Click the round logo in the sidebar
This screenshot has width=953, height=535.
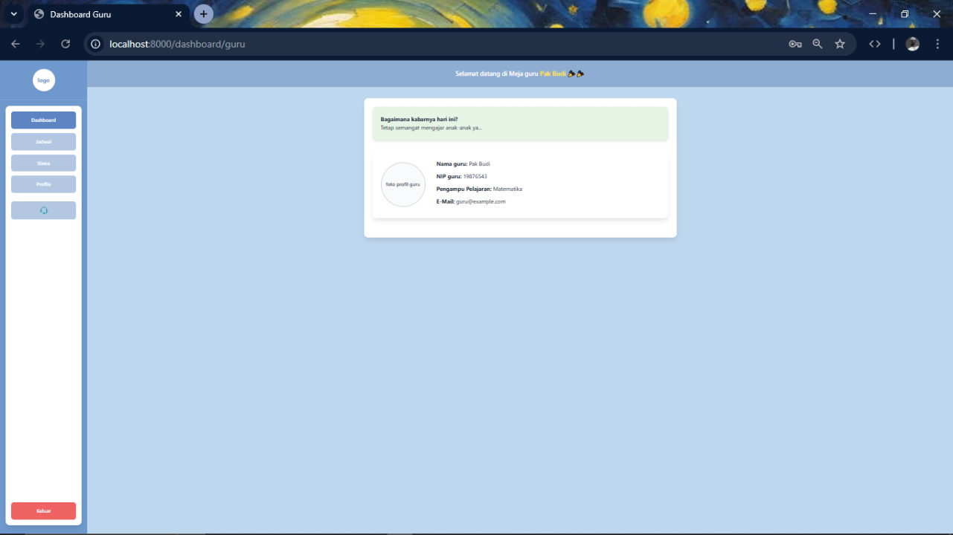pos(44,80)
